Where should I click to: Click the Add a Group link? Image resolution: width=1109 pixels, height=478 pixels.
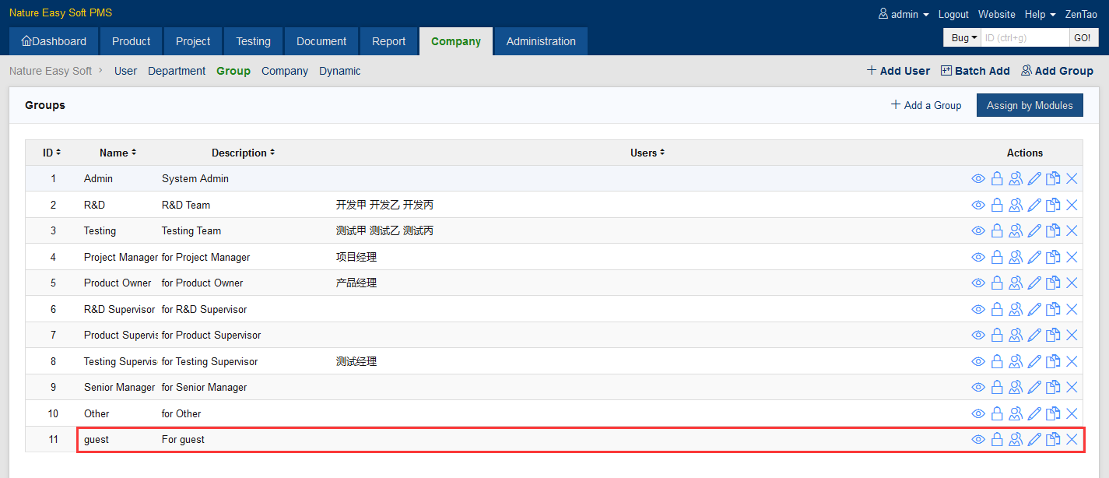(x=926, y=105)
